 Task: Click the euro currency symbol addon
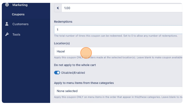[58, 8]
